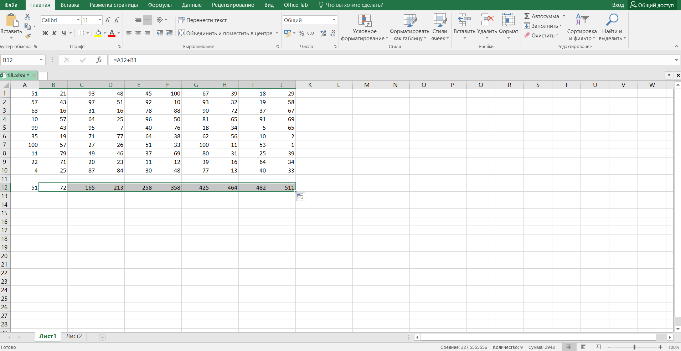This screenshot has height=351, width=681.
Task: Click the decrease decimal places icon
Action: (332, 33)
